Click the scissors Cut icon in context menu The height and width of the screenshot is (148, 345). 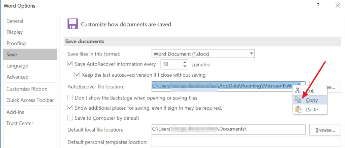coord(298,90)
